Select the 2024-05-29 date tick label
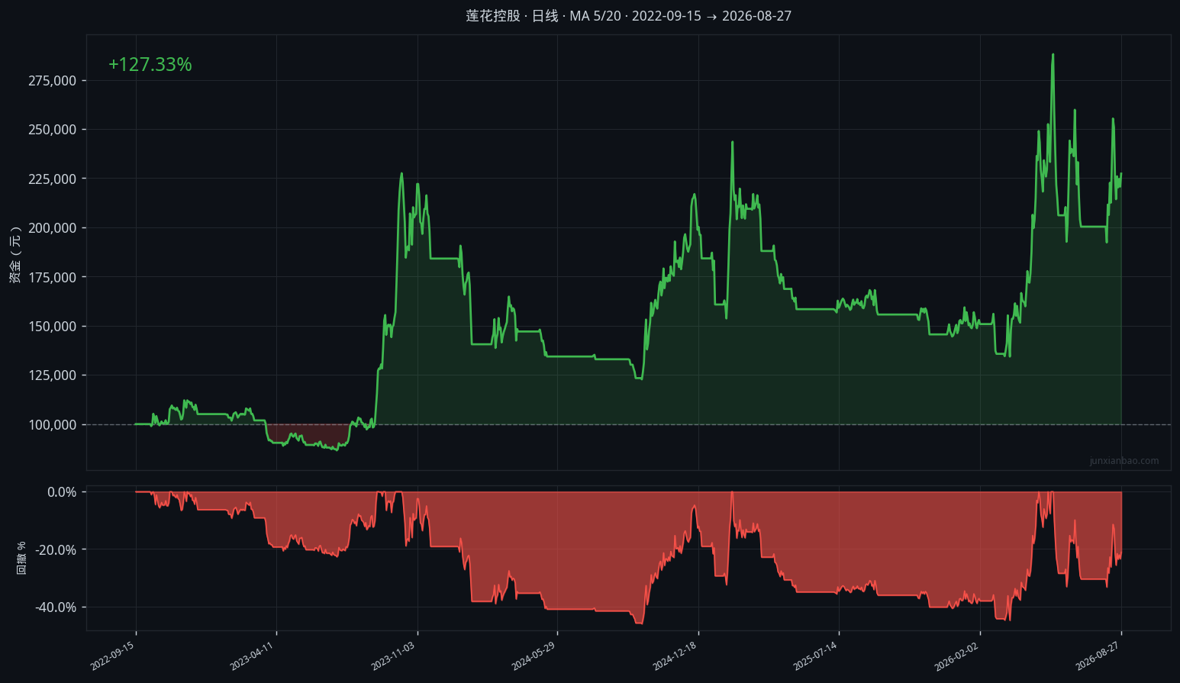 click(x=534, y=656)
